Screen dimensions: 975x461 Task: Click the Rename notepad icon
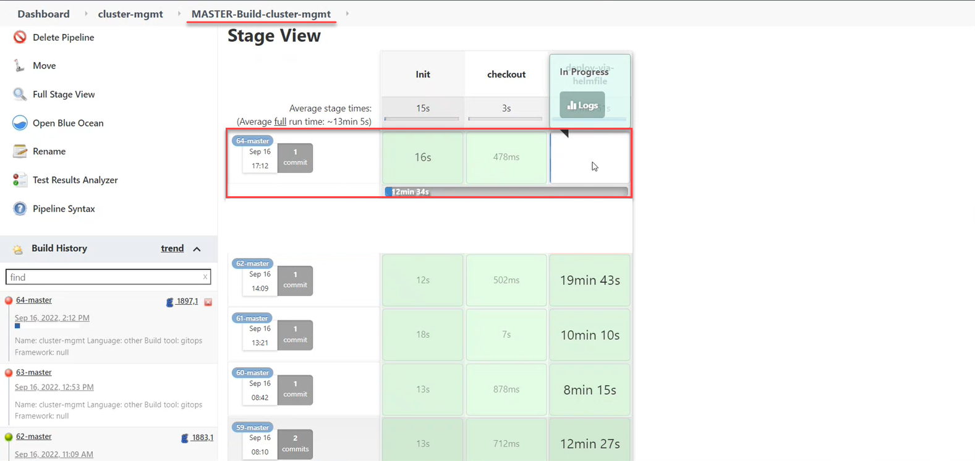pos(20,151)
